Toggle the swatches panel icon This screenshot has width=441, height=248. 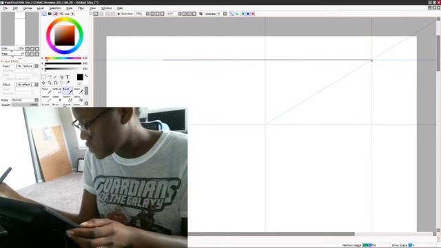point(67,14)
